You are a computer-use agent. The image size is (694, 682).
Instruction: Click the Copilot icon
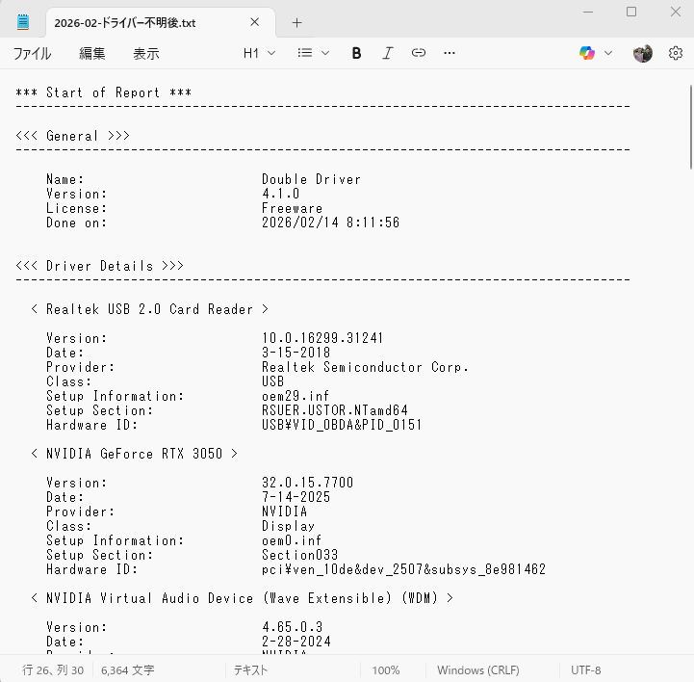coord(586,54)
